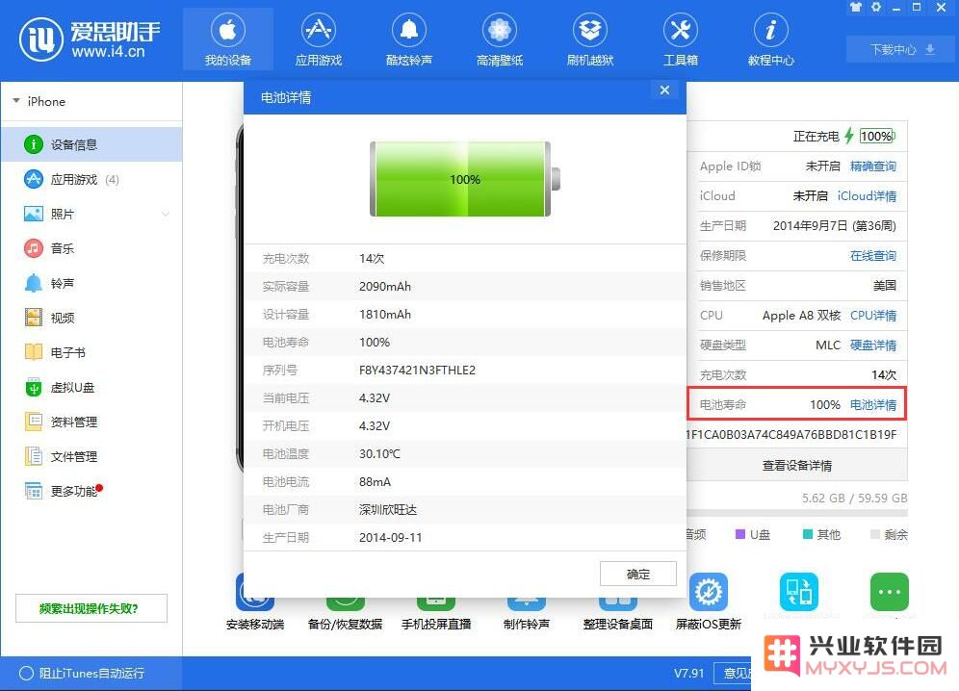Click the U盘 purple legend swatch
This screenshot has width=959, height=691.
point(740,534)
